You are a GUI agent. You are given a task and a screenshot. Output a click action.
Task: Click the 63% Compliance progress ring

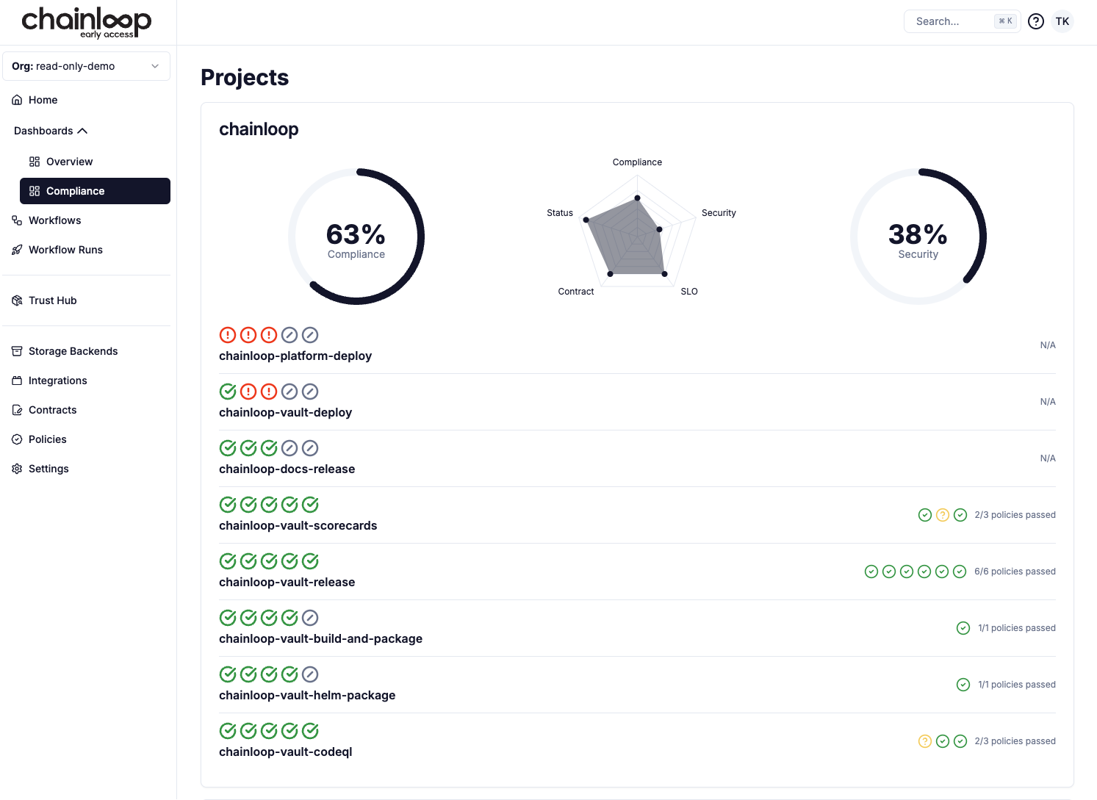[x=356, y=237]
